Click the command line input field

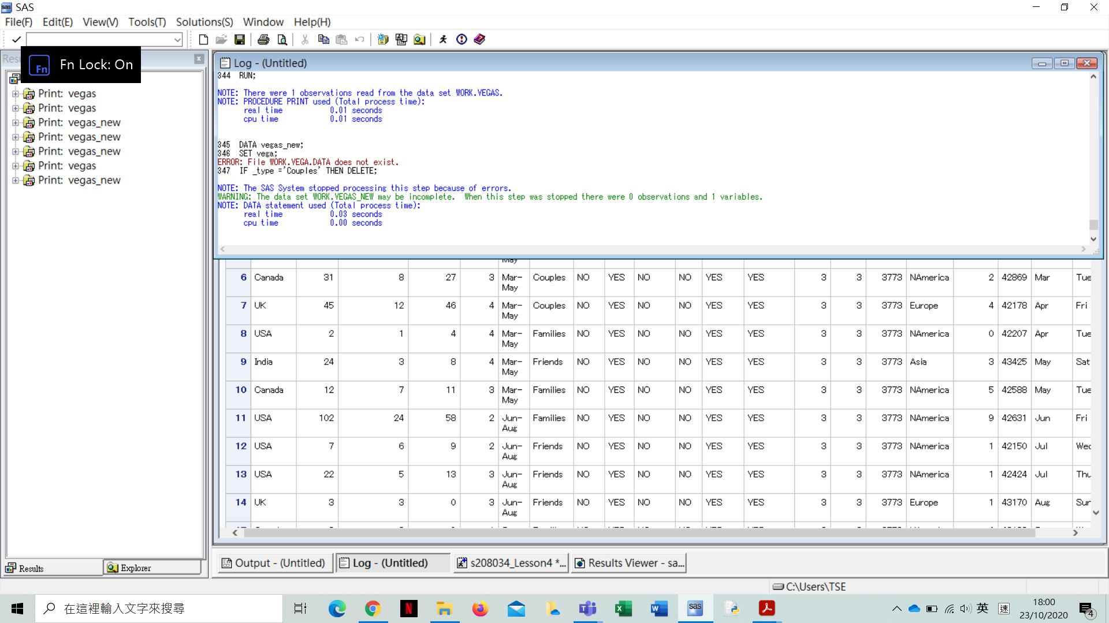tap(99, 39)
